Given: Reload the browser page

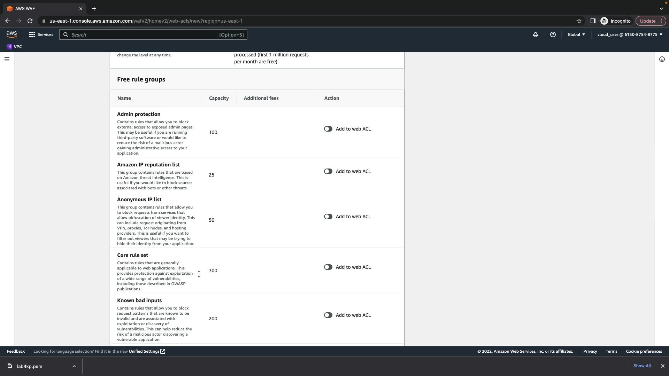Looking at the screenshot, I should coord(30,21).
